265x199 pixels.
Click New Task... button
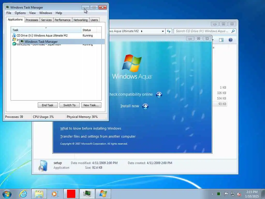pyautogui.click(x=91, y=105)
